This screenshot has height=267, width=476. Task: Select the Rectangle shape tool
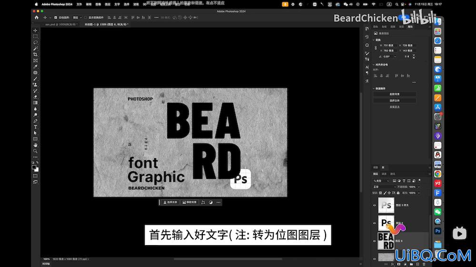tap(35, 139)
